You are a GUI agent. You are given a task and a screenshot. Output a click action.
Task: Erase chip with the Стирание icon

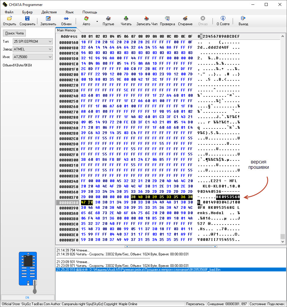pyautogui.click(x=185, y=19)
